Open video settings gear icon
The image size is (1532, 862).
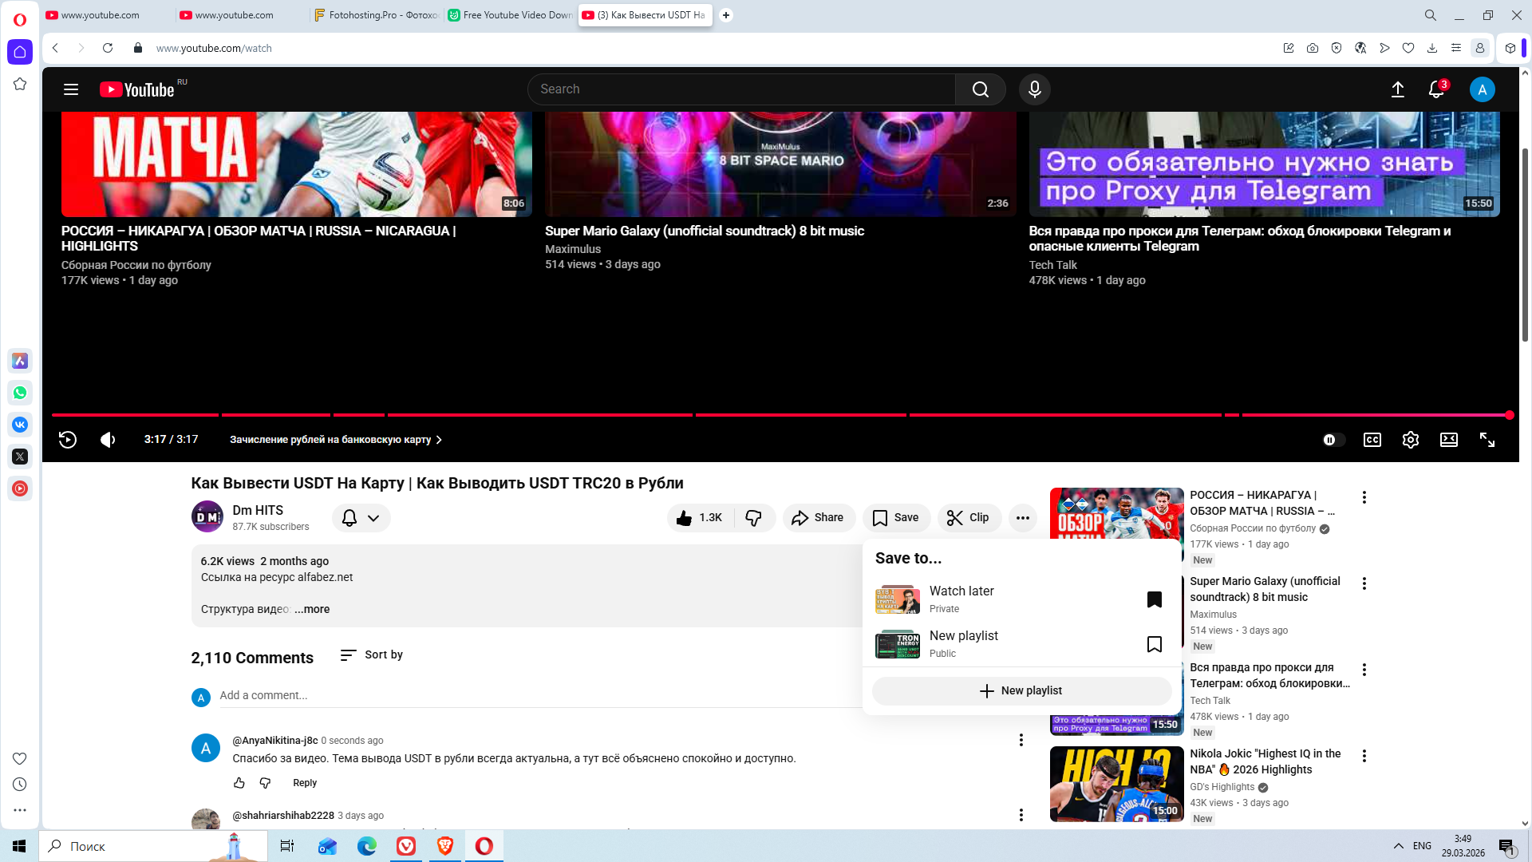pos(1410,440)
